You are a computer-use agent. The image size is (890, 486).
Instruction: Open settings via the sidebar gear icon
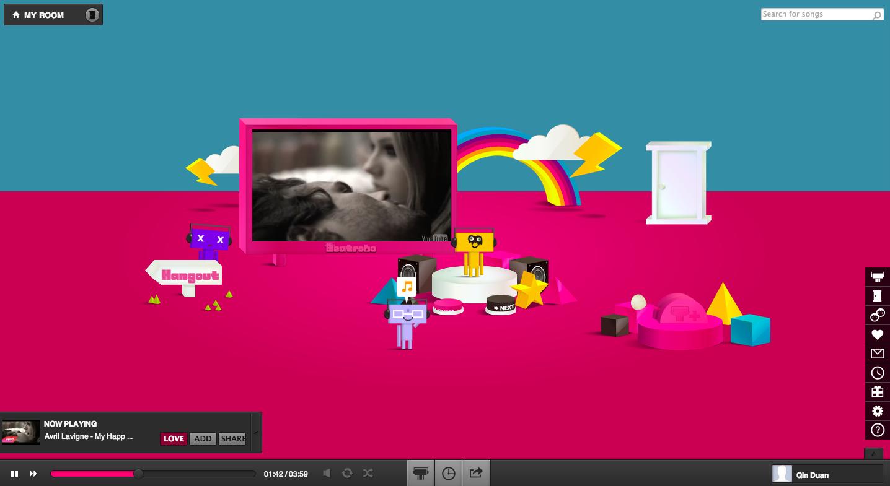point(878,411)
